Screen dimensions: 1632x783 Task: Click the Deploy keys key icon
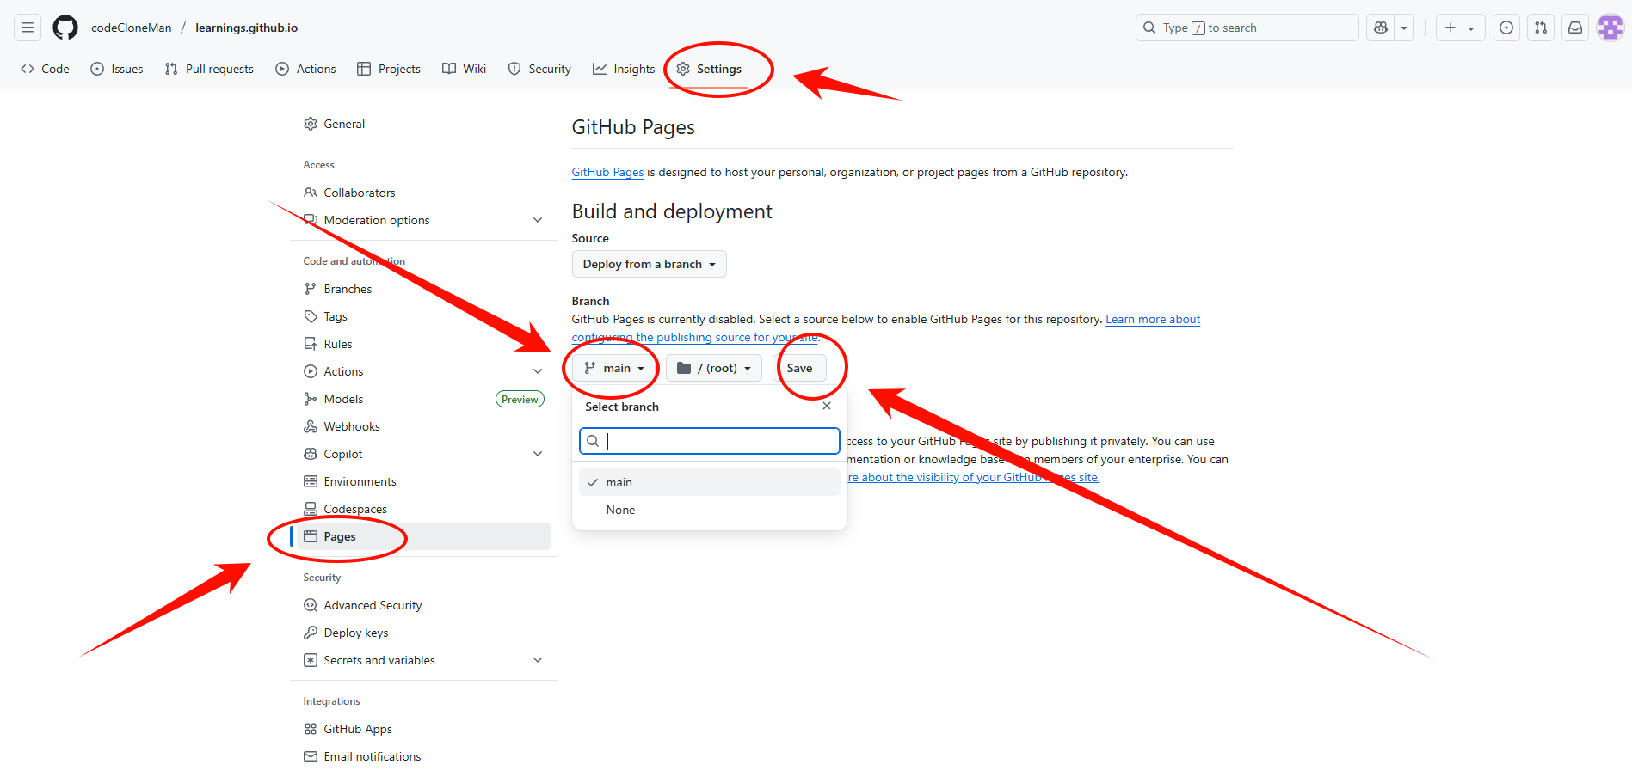pos(311,633)
